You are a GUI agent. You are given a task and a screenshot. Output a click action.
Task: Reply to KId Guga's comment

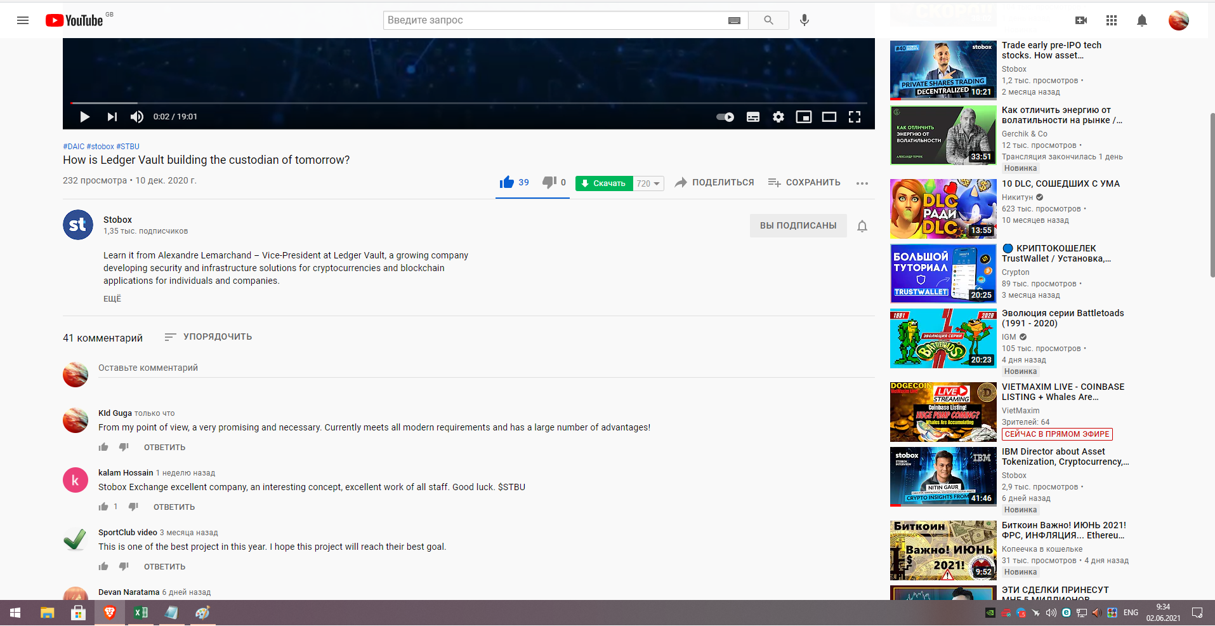pos(165,448)
